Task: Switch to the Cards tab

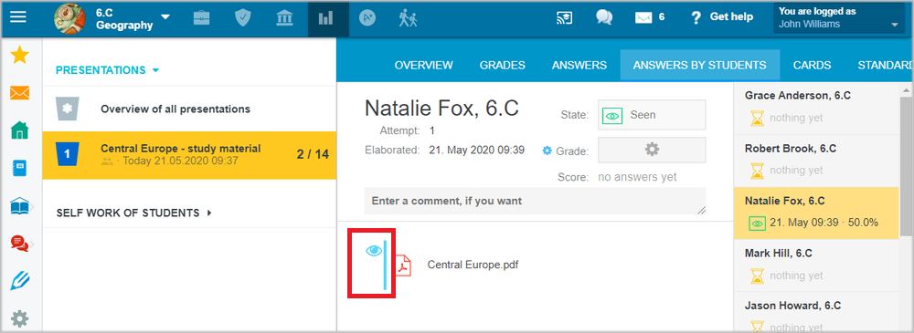Action: click(812, 65)
